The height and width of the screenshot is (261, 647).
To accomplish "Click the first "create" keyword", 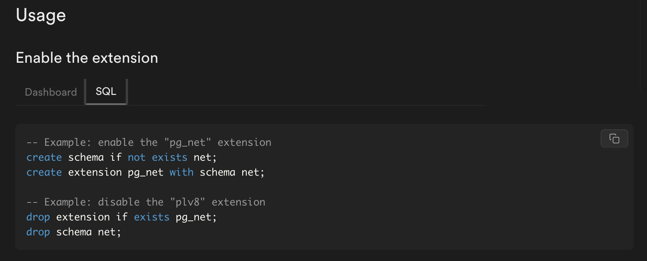I will click(44, 157).
